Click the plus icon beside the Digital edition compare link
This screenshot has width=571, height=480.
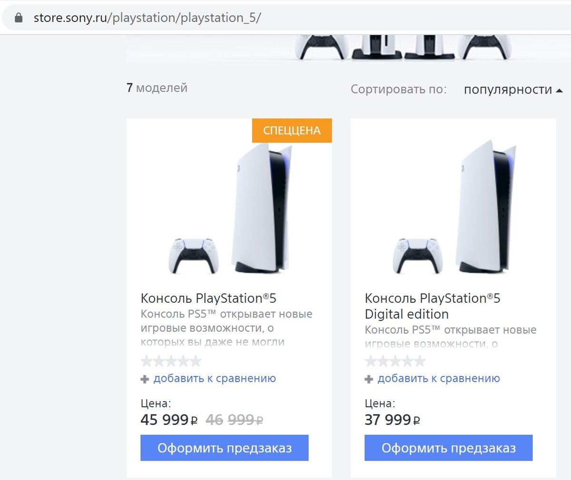point(369,379)
